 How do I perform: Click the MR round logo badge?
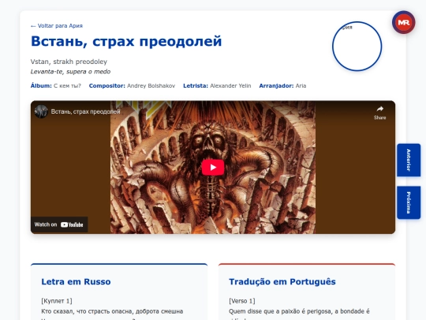403,22
